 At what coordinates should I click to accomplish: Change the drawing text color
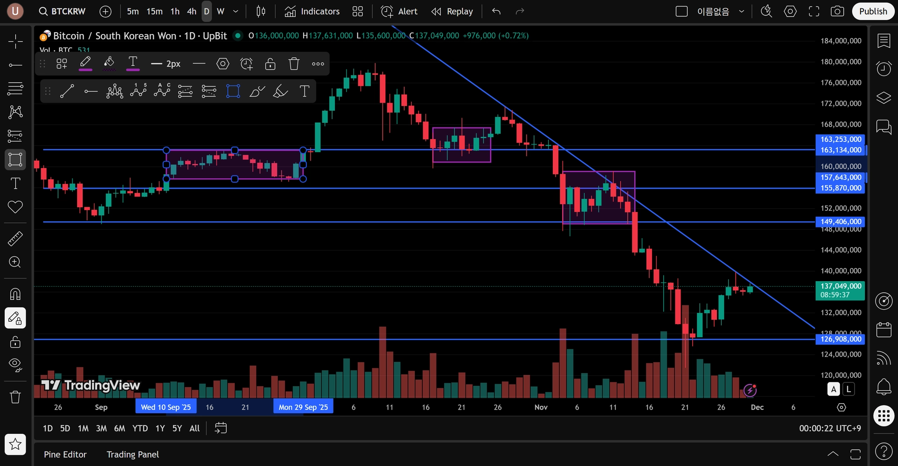pos(133,64)
